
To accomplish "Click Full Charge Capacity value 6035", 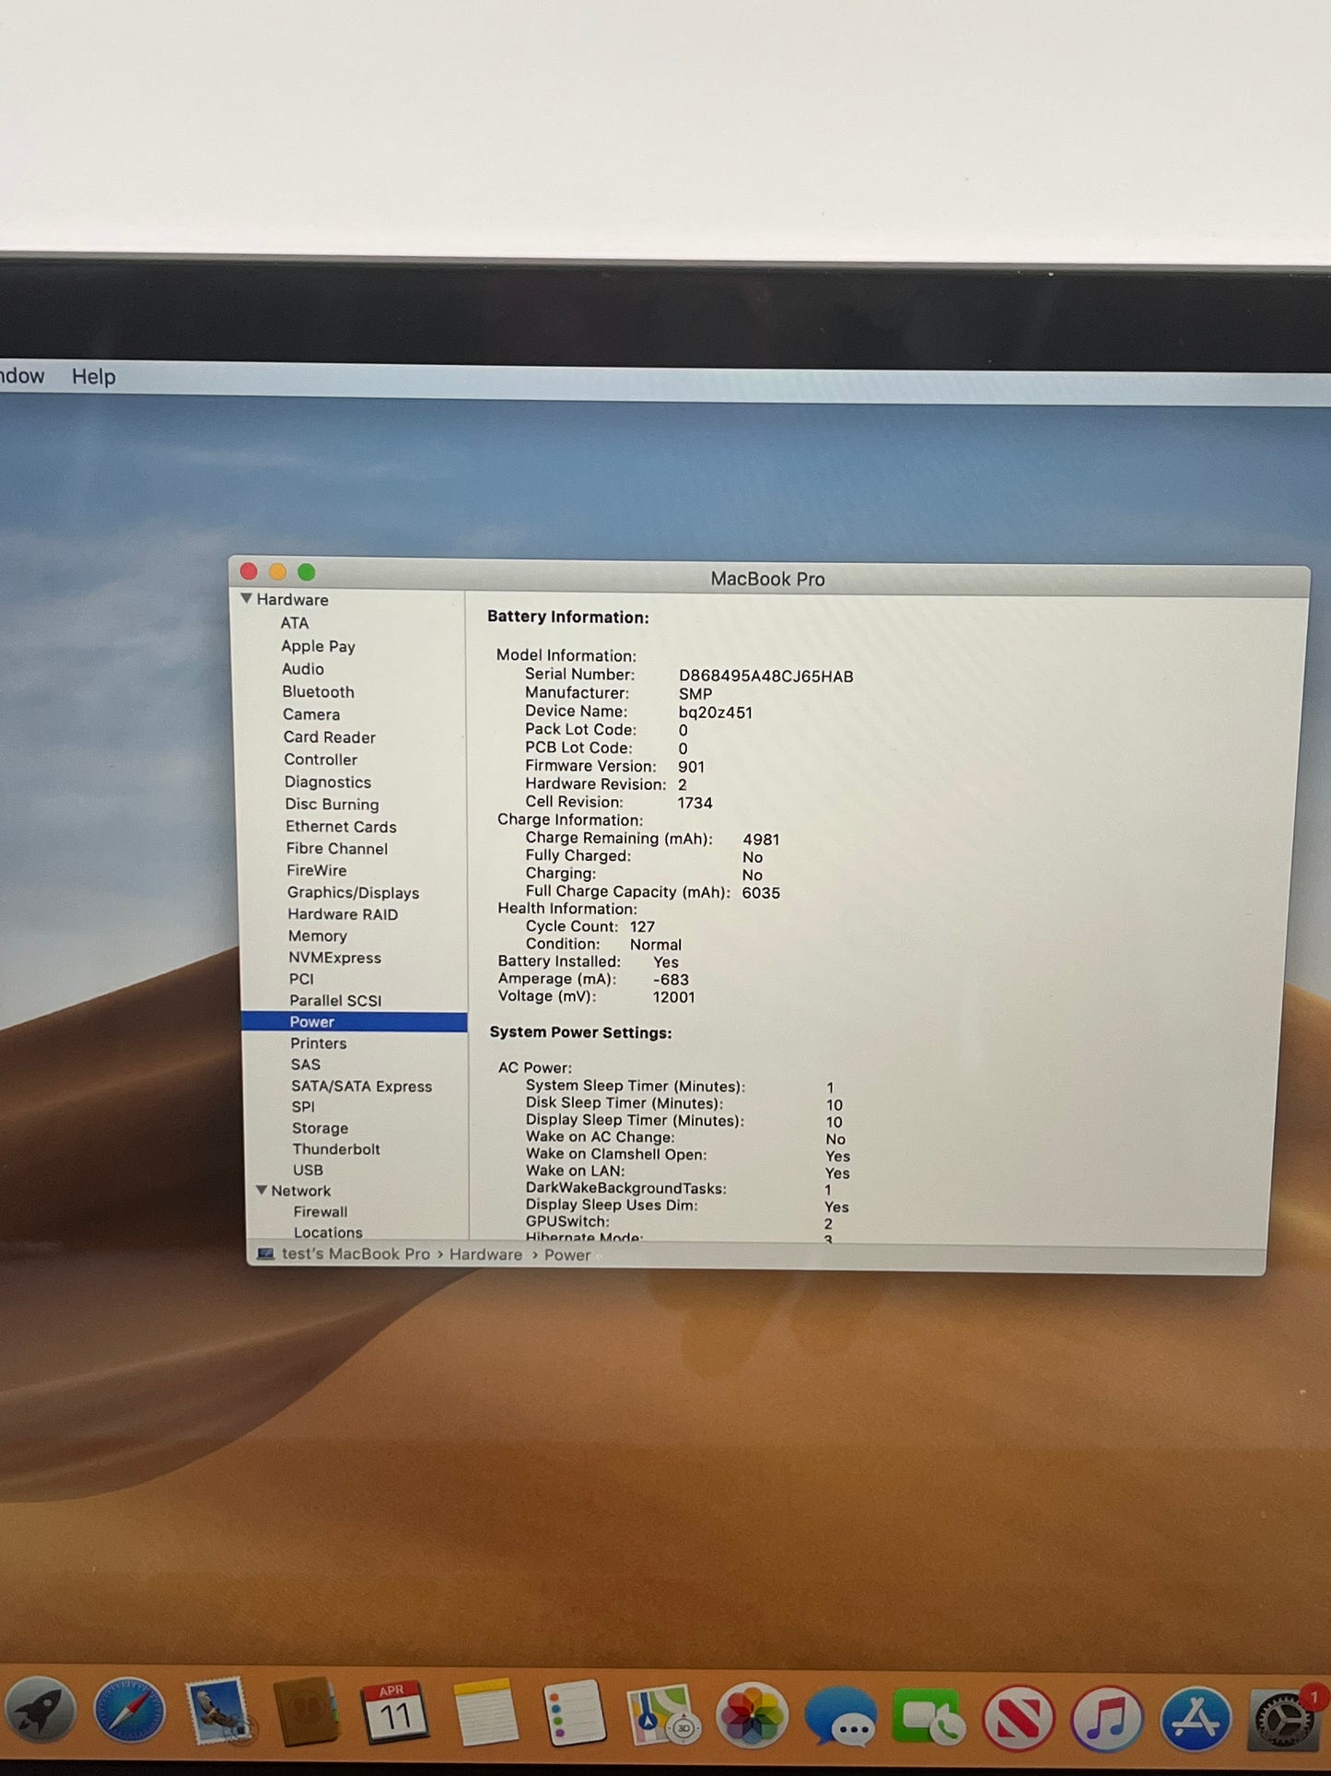I will [761, 893].
